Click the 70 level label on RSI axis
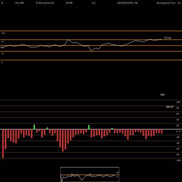The width and height of the screenshot is (182, 182). [3, 42]
